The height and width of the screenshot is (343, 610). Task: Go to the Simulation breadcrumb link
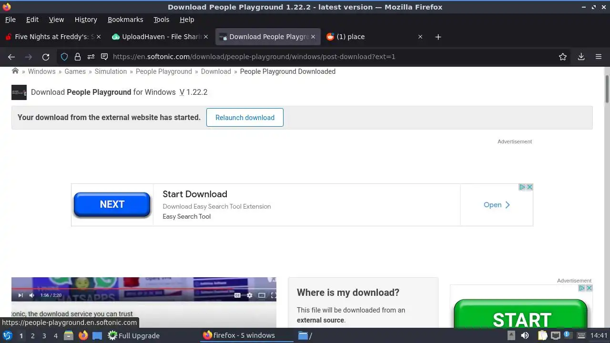point(111,71)
